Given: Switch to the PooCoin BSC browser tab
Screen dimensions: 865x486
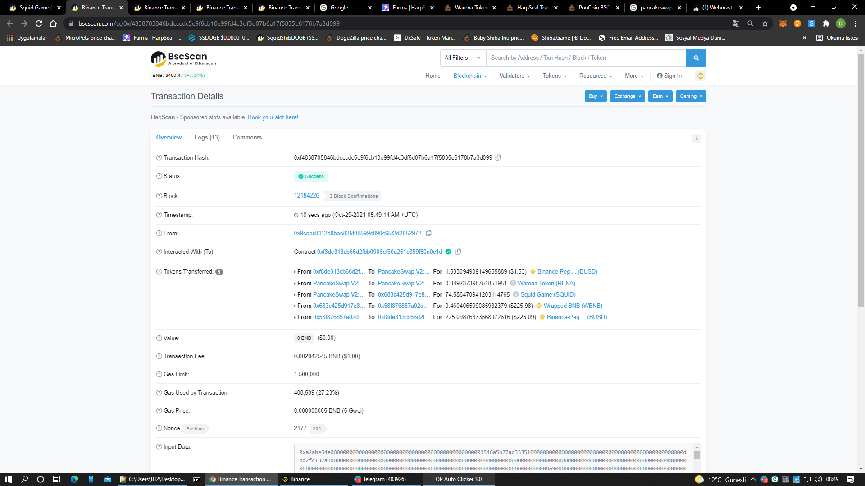Looking at the screenshot, I should [594, 8].
